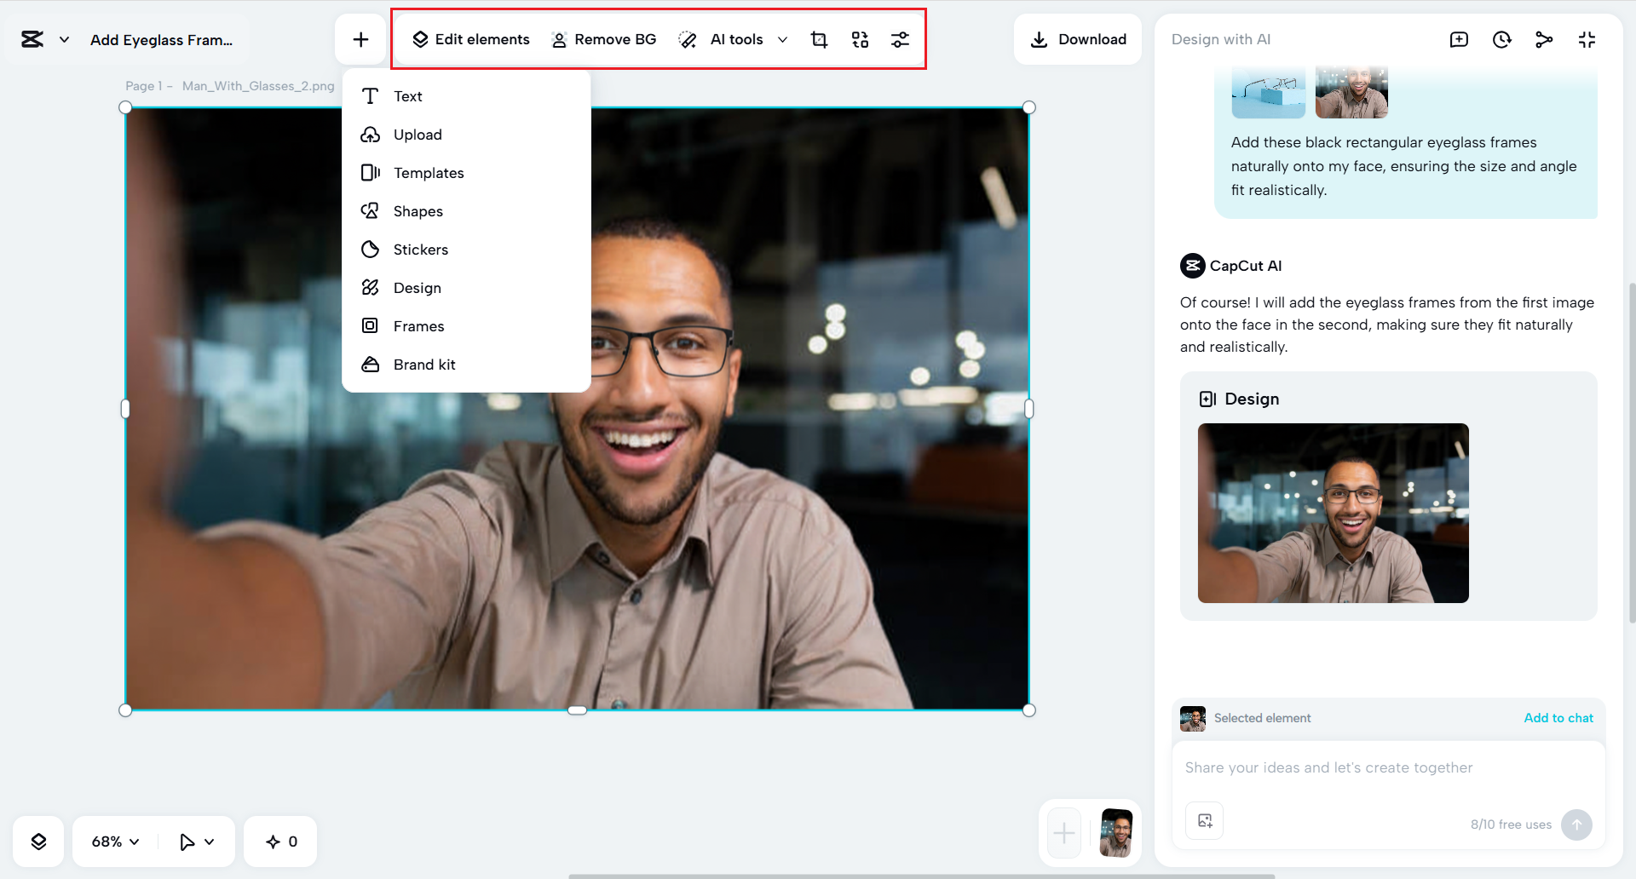Screen dimensions: 1636x879
Task: Start a new AI chat
Action: point(1459,39)
